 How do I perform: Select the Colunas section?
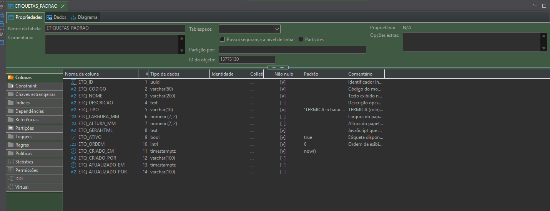[35, 77]
